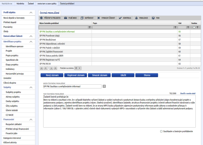Image resolution: width=203 pixels, height=145 pixels.
Task: Select row OP PIK RIS III
Action: 120,64
